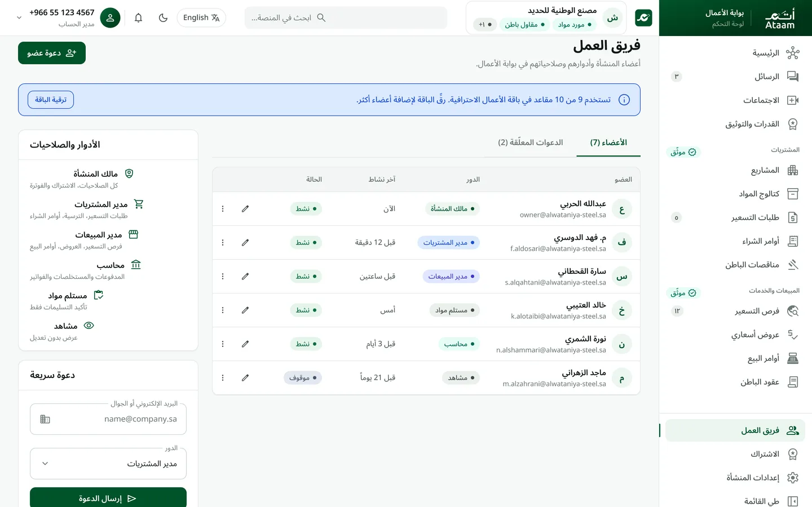Collapse sidebar with طي القائمة
This screenshot has width=812, height=507.
pos(735,501)
